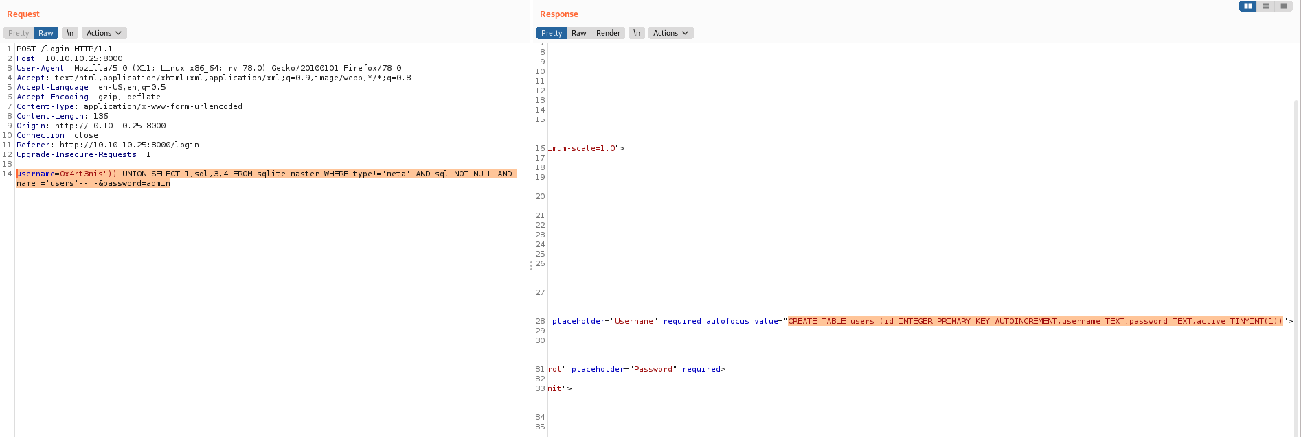Click the highlighted CREATE TABLE users response text

pos(1035,321)
